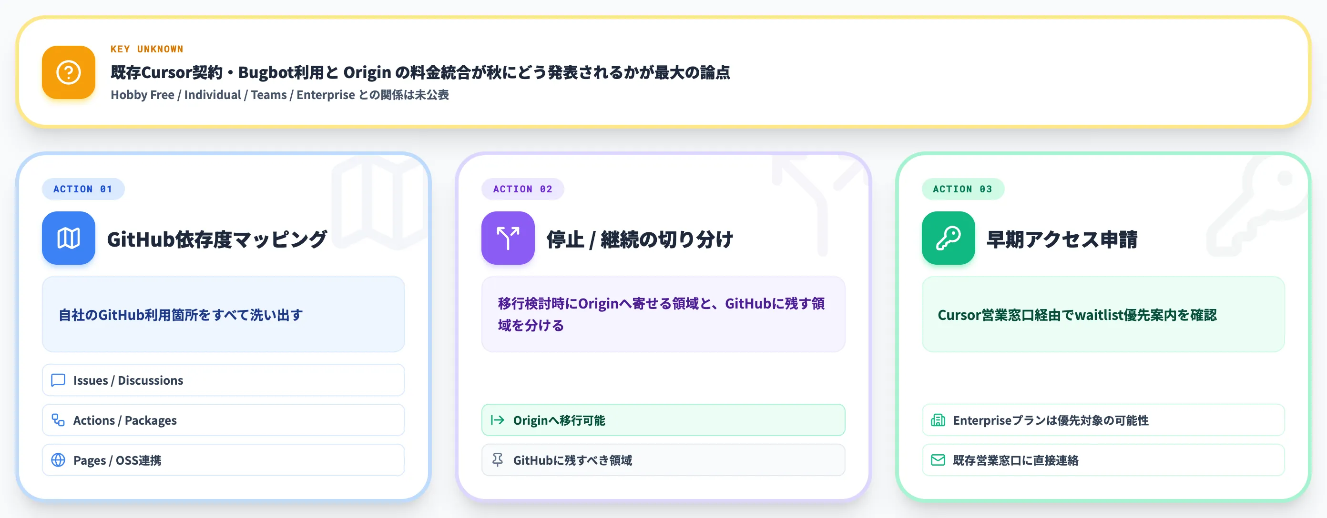Select the ACTION 03 badge

[x=962, y=189]
